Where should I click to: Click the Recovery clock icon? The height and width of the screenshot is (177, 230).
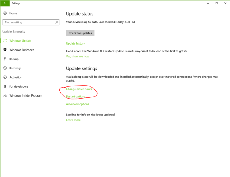tap(5, 68)
